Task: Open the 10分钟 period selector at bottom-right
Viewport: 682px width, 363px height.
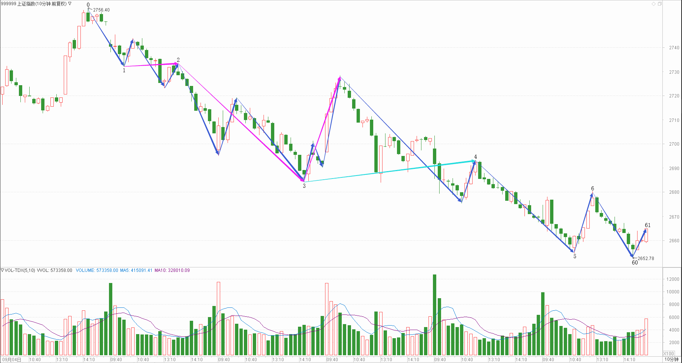Action: point(671,360)
